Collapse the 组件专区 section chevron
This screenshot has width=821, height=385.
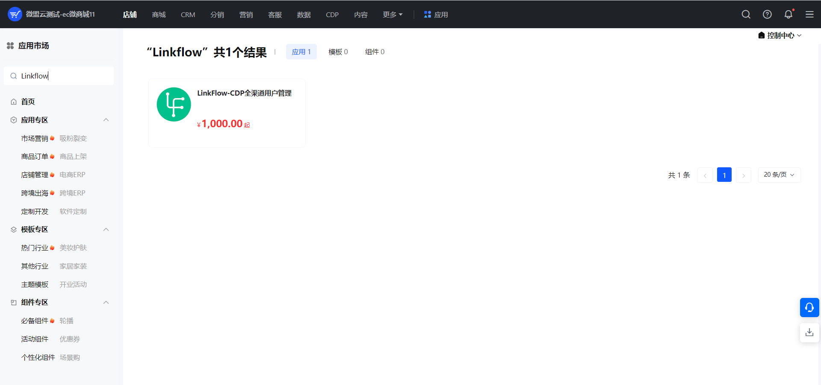[106, 303]
